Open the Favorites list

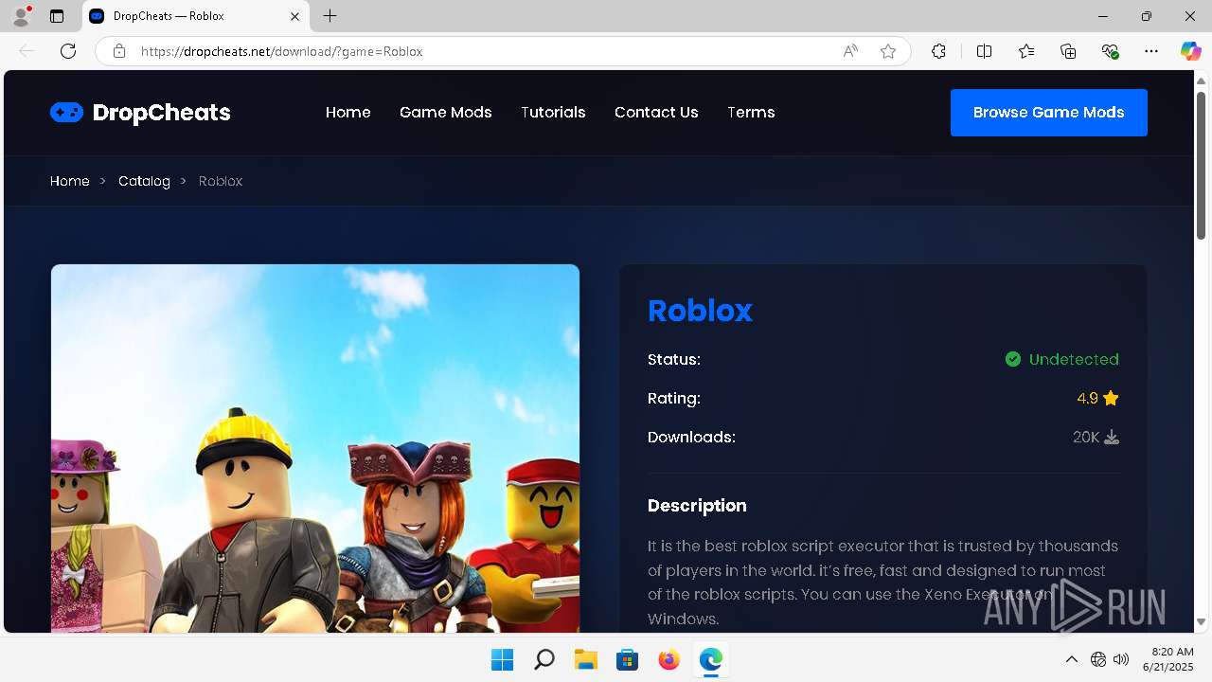pyautogui.click(x=1026, y=51)
